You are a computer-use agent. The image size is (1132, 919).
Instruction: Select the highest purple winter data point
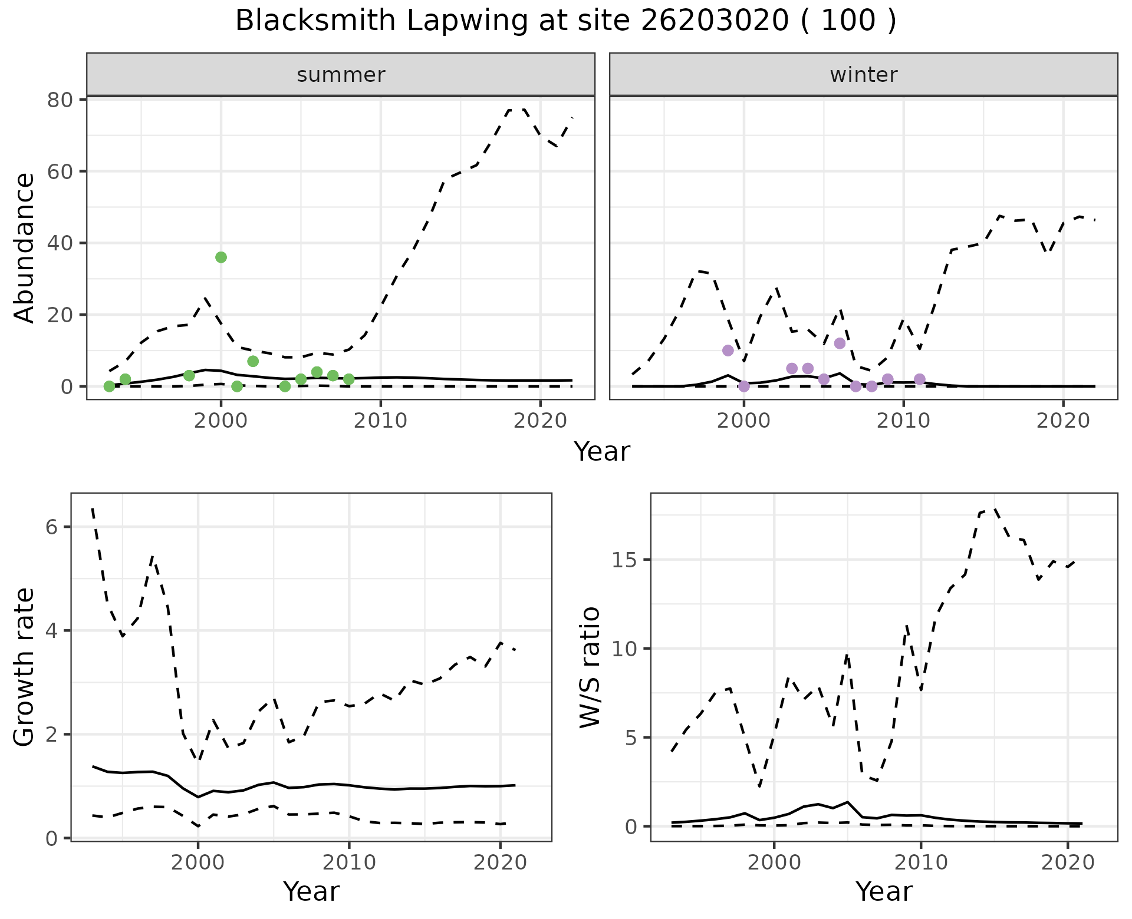point(840,343)
